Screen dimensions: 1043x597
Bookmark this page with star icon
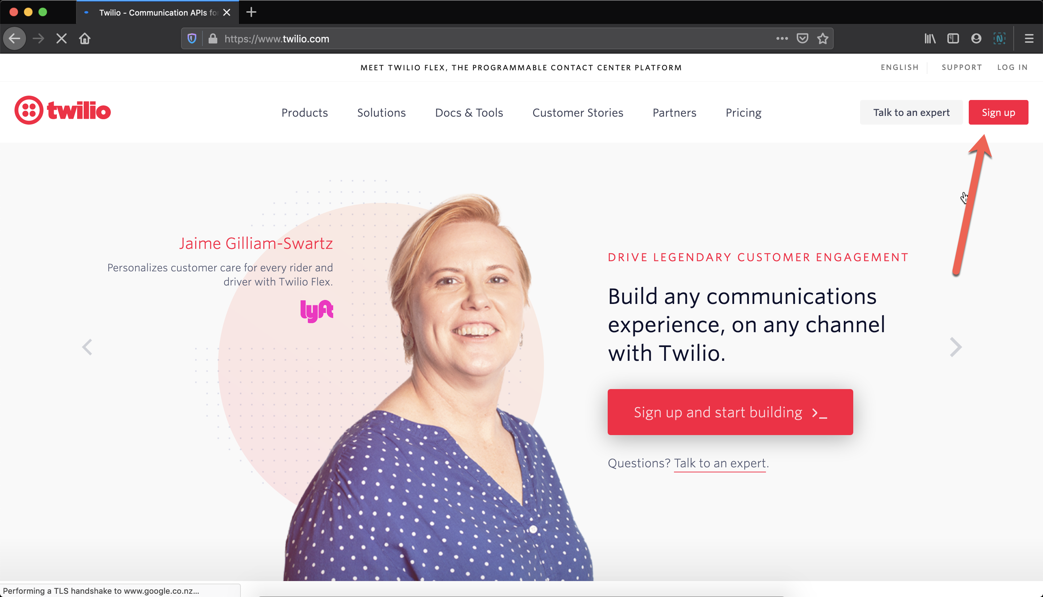tap(822, 38)
